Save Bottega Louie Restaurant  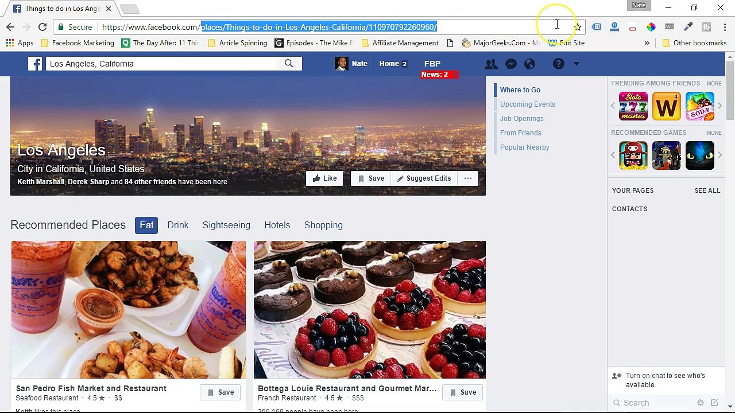coord(463,392)
